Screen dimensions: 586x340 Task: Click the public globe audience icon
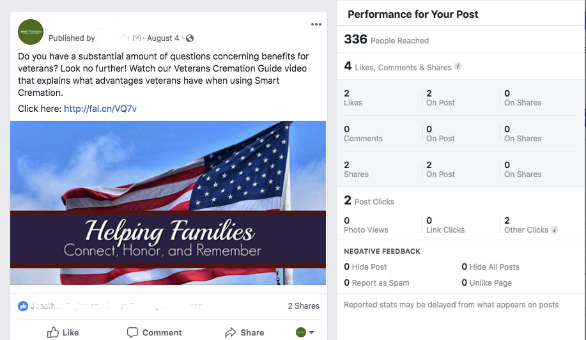[190, 38]
